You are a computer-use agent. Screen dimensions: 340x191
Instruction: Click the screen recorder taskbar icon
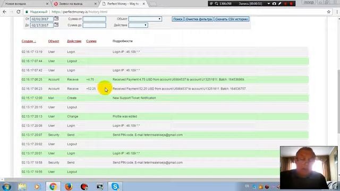[100, 186]
